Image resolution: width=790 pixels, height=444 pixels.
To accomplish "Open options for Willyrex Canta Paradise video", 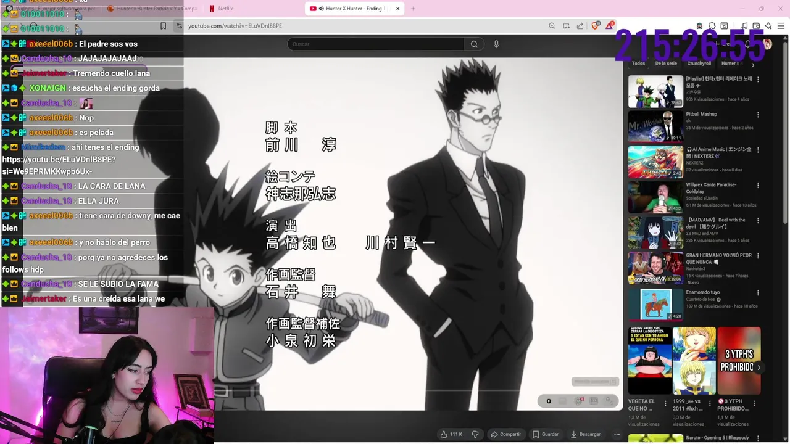I will click(758, 184).
